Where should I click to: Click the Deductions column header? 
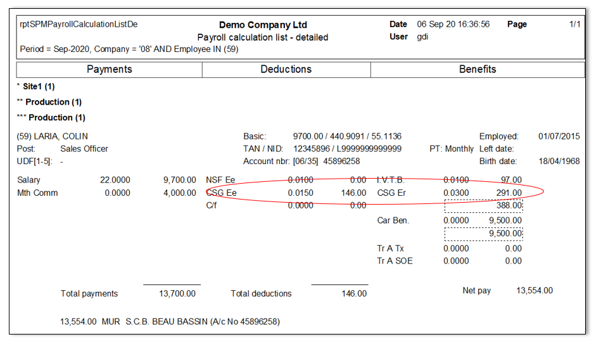point(286,70)
